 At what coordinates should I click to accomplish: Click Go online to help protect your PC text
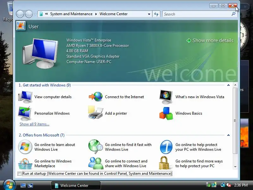pyautogui.click(x=198, y=147)
